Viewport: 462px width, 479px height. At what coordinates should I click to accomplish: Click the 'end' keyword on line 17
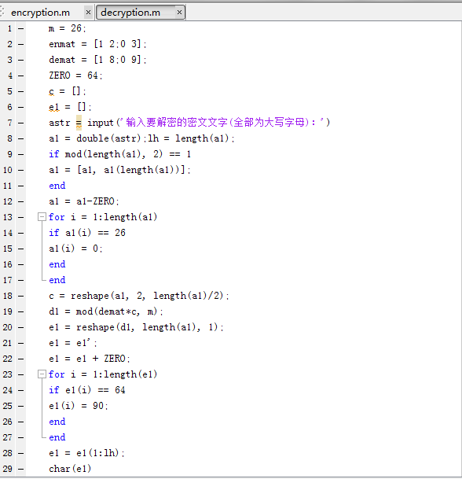(x=57, y=280)
